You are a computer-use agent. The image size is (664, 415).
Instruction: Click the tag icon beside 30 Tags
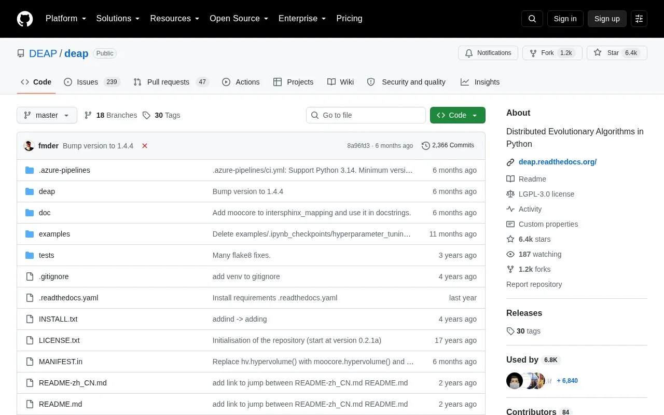pyautogui.click(x=146, y=115)
